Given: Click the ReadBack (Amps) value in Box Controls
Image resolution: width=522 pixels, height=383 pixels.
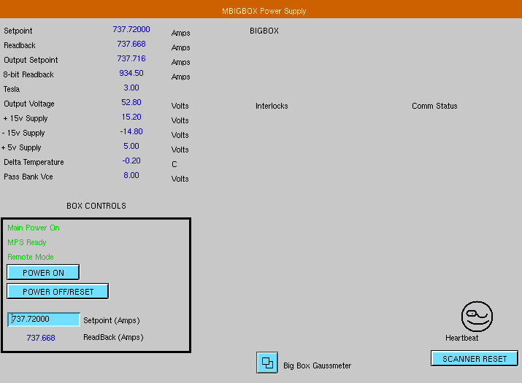Looking at the screenshot, I should click(41, 338).
